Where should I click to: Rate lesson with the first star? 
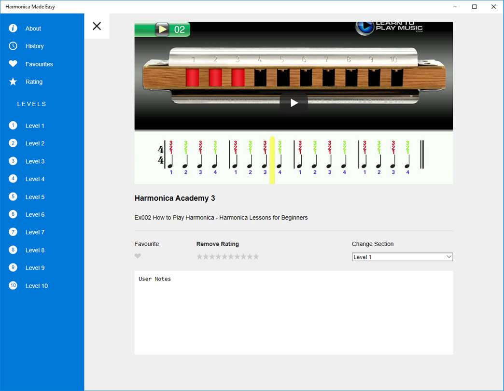[199, 256]
